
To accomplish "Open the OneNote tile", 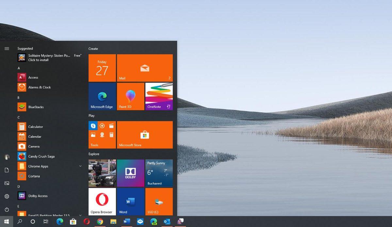I will click(159, 96).
